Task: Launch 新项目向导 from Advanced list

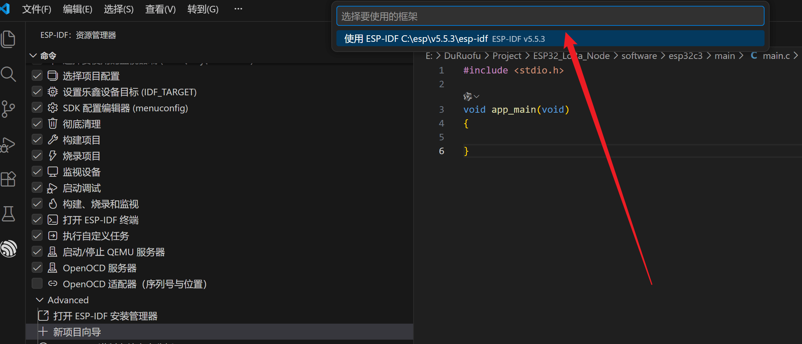Action: [x=77, y=332]
